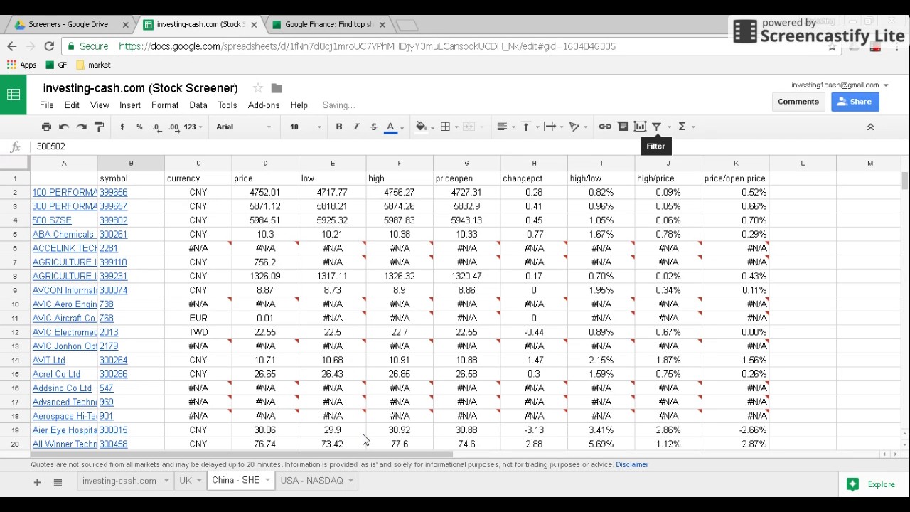Toggle the Filter funnel button
The height and width of the screenshot is (512, 910).
point(657,127)
